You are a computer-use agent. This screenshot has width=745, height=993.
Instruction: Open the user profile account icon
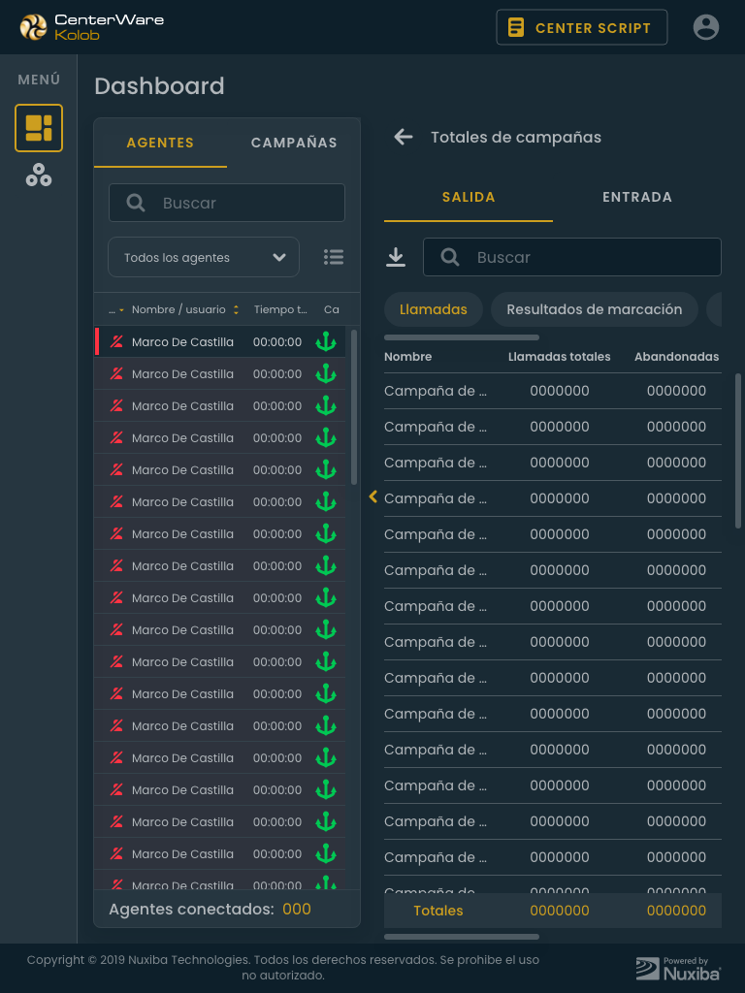tap(706, 27)
